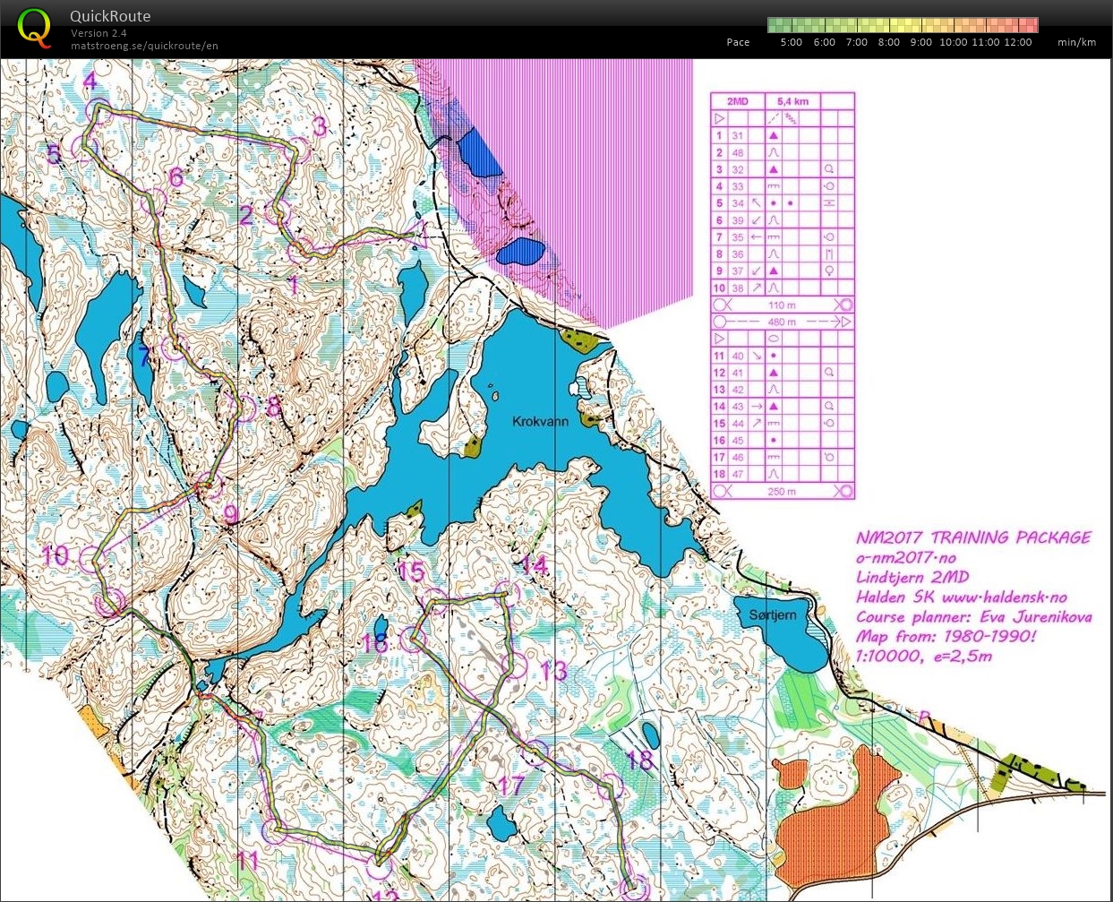Click the Krokvann lake label
This screenshot has height=902, width=1113.
click(x=540, y=421)
